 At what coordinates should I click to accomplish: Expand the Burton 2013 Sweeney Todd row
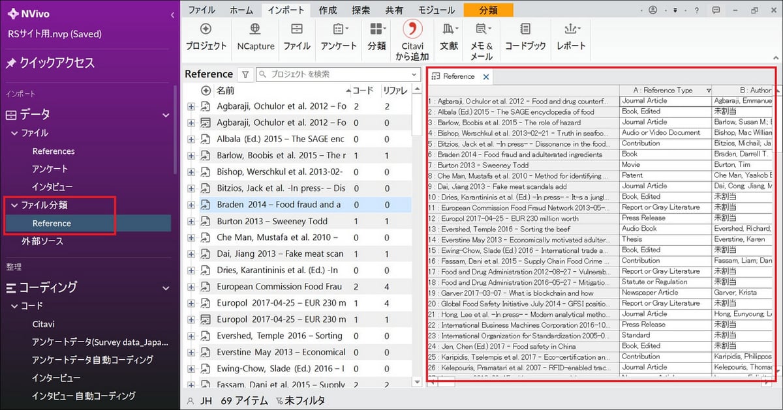pyautogui.click(x=191, y=221)
